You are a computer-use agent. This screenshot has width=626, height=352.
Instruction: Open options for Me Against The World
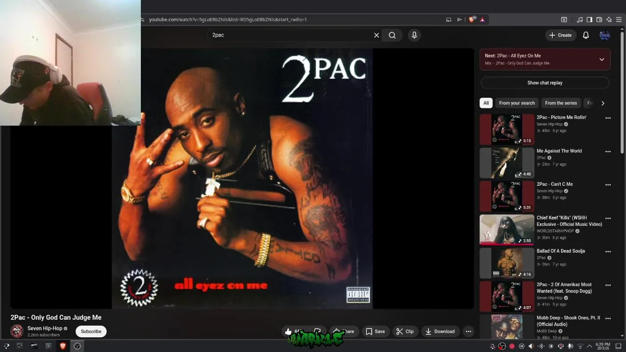608,152
